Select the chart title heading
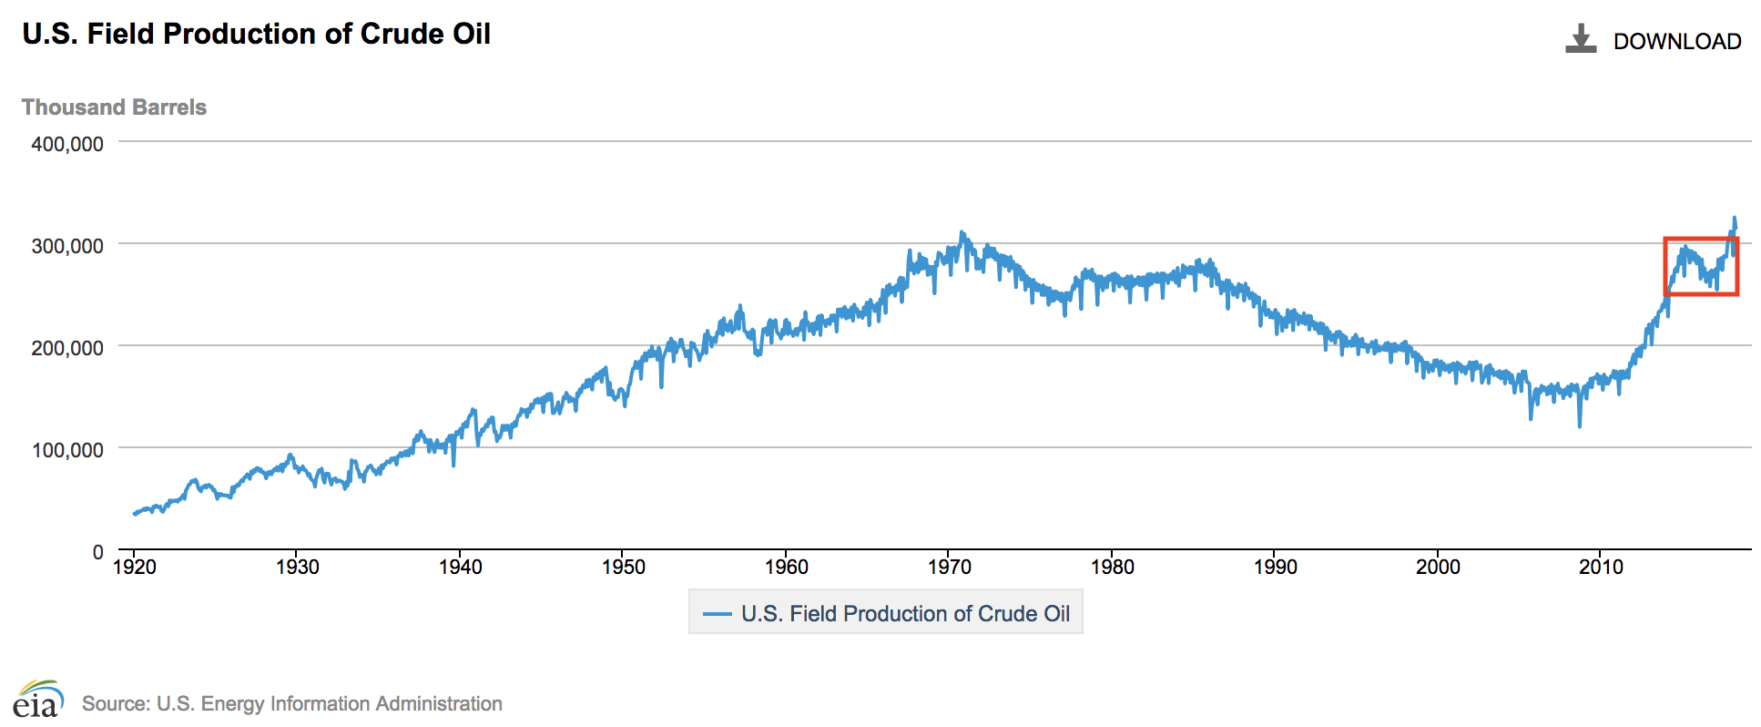The image size is (1761, 727). 256,34
